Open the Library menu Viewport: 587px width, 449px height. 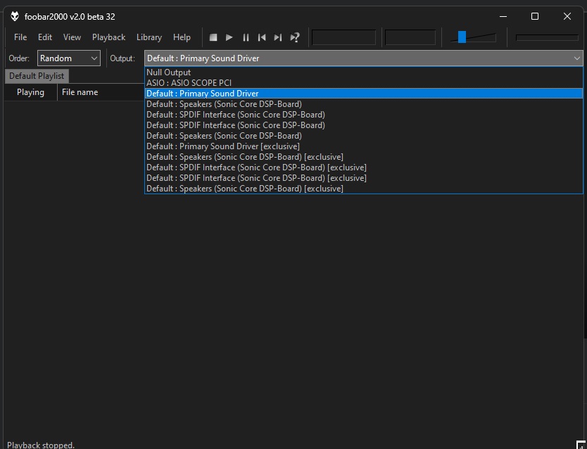point(149,37)
